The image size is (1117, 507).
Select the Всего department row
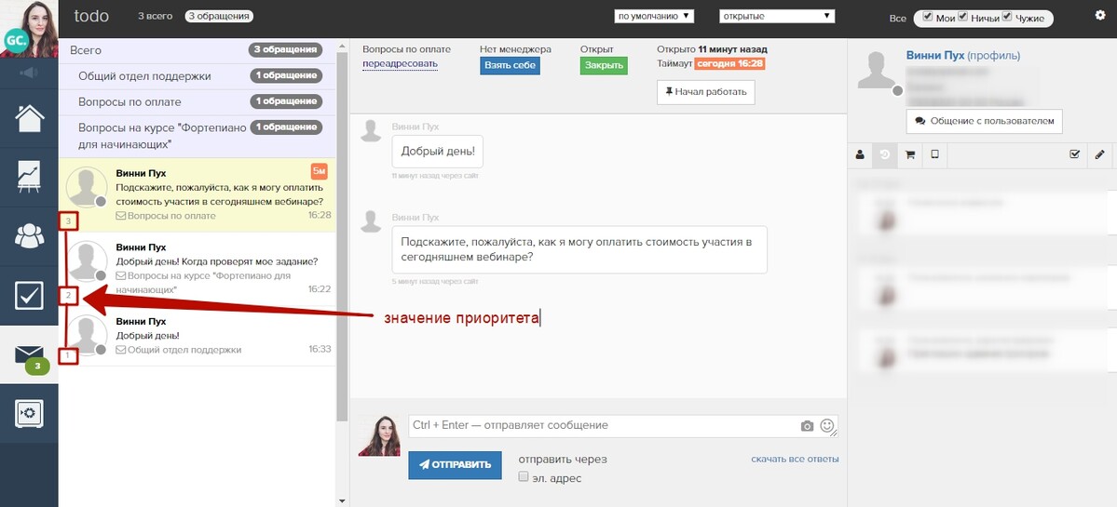(x=197, y=50)
